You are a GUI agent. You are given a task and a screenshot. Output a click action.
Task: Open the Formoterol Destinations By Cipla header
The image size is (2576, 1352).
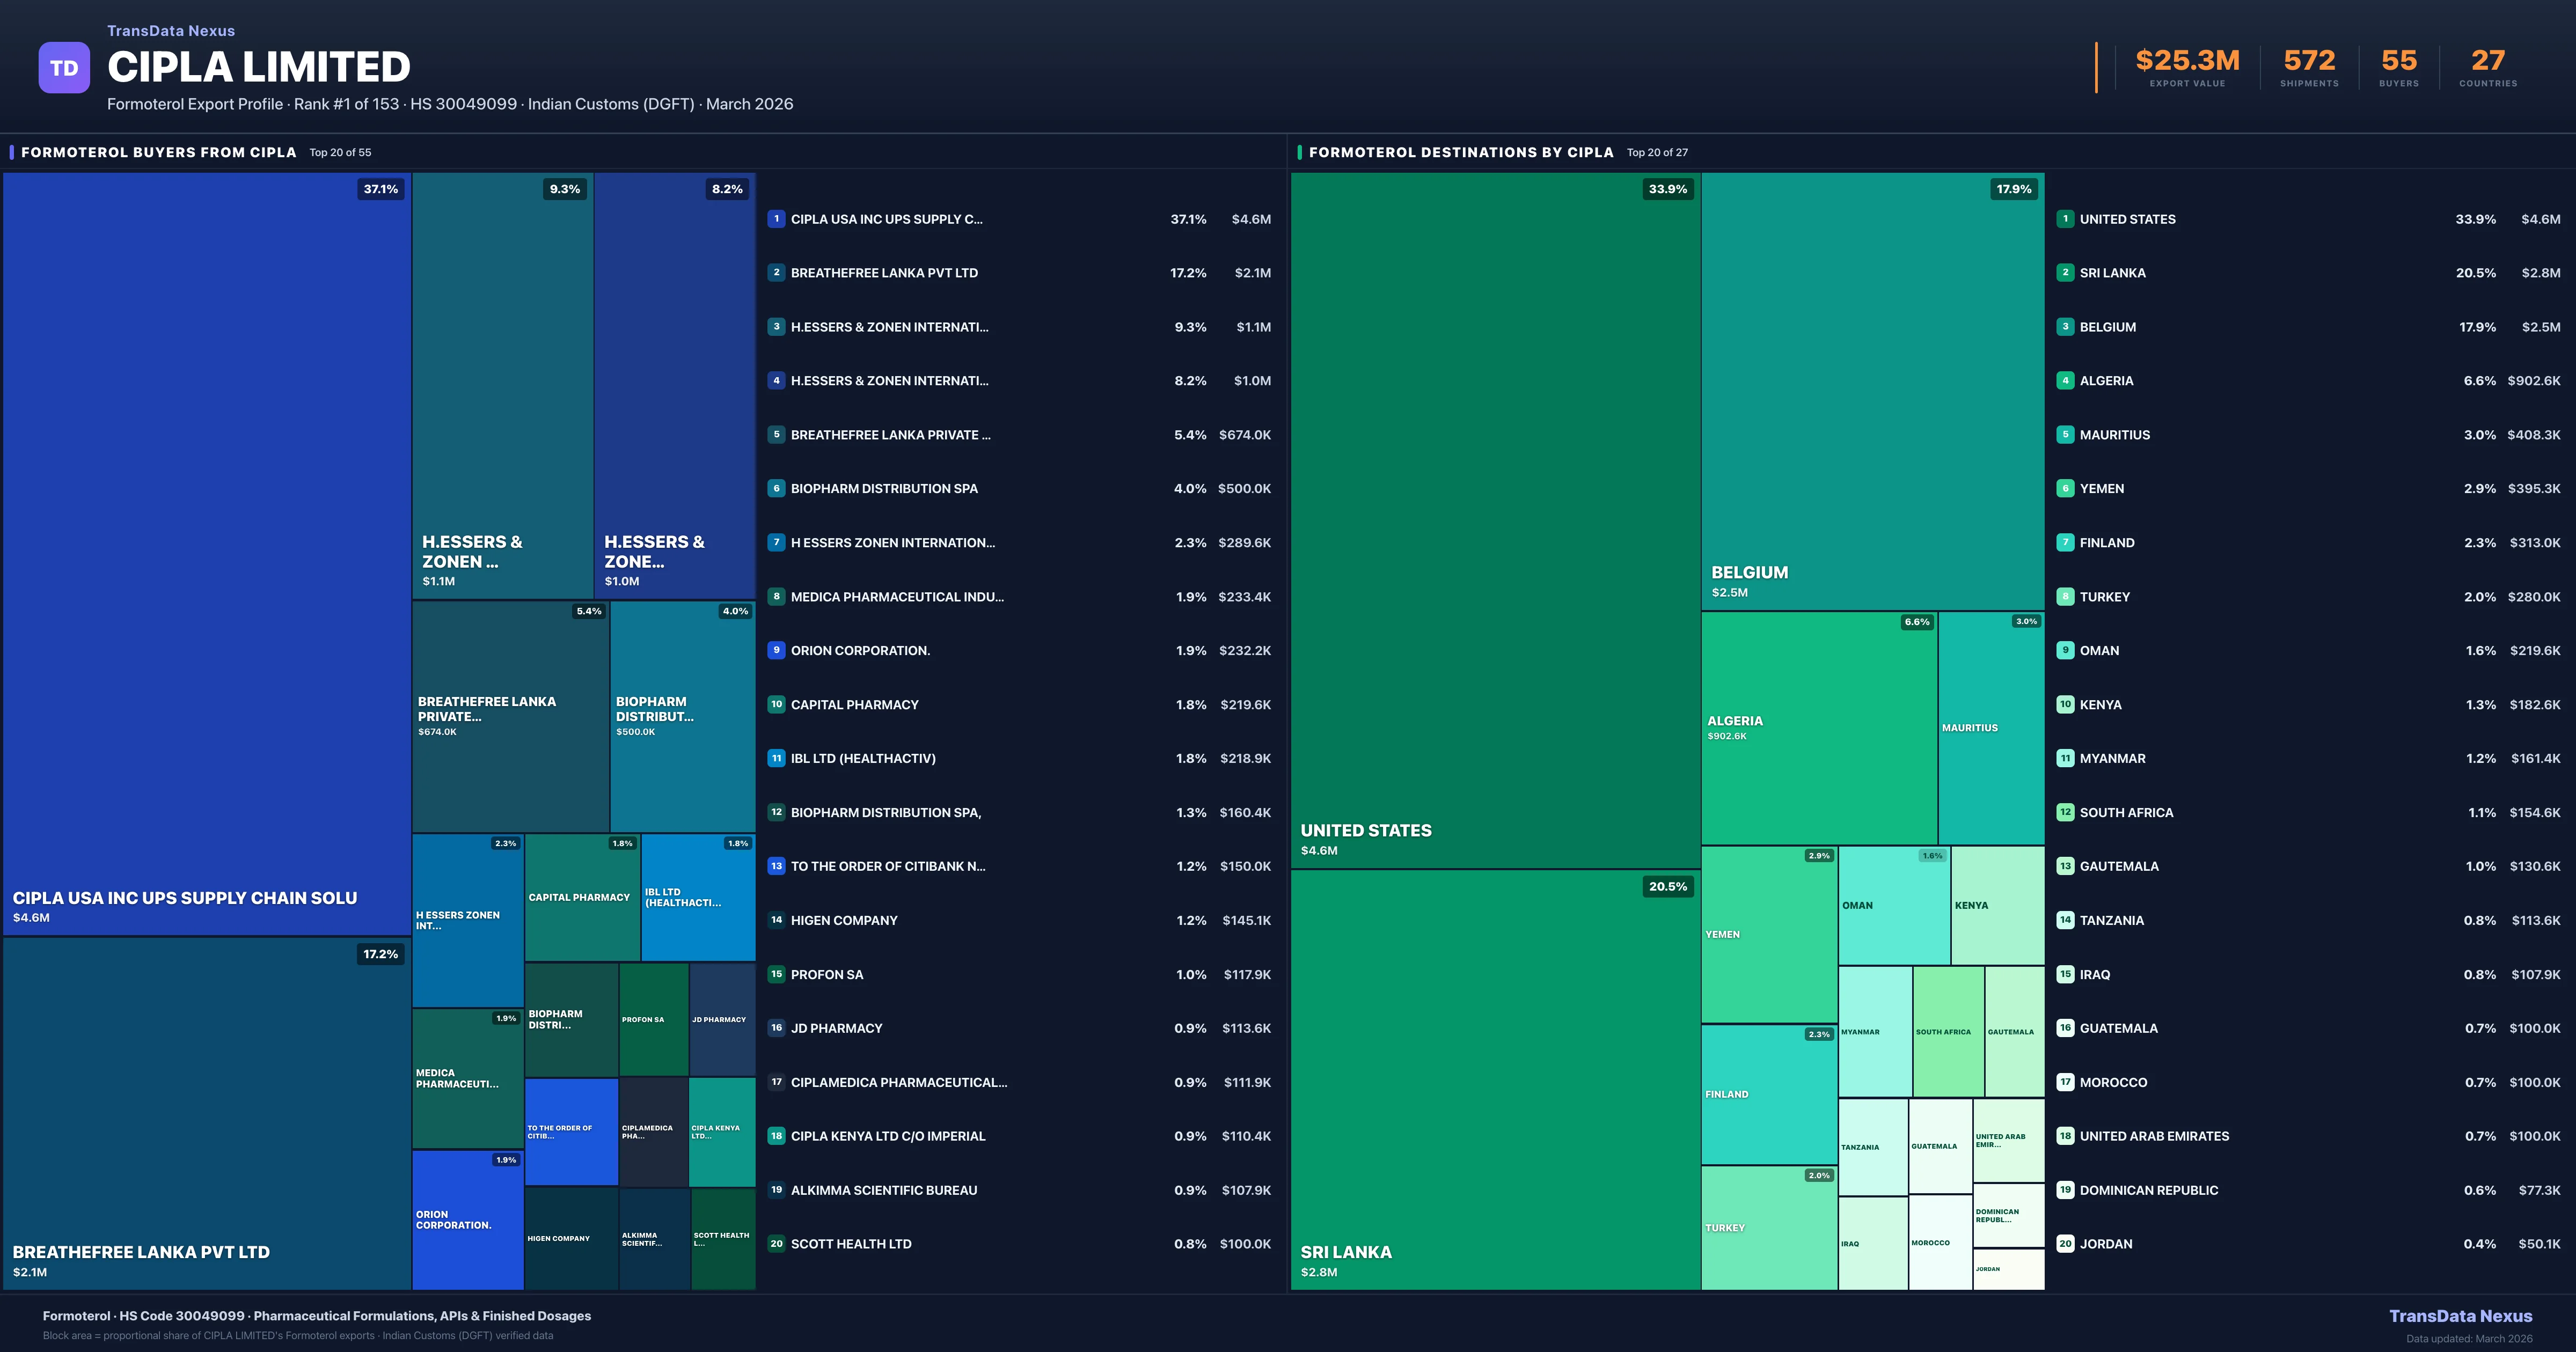point(1460,152)
